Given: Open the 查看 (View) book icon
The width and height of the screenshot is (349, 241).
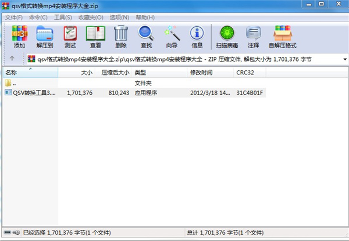Looking at the screenshot, I should (x=95, y=36).
